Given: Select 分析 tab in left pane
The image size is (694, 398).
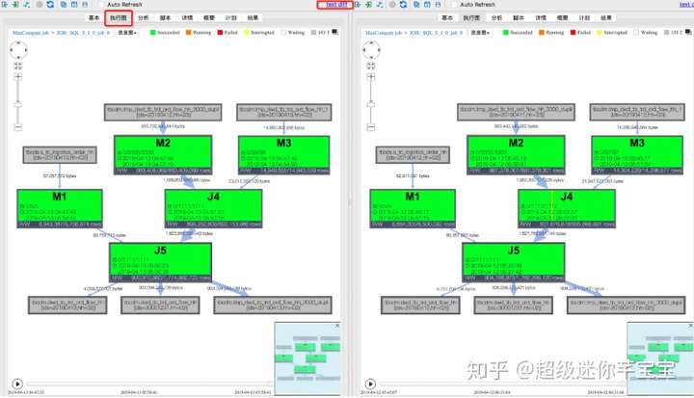Looking at the screenshot, I should click(x=143, y=17).
